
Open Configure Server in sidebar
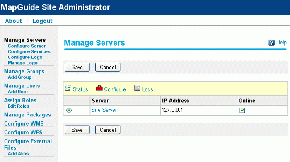[27, 46]
